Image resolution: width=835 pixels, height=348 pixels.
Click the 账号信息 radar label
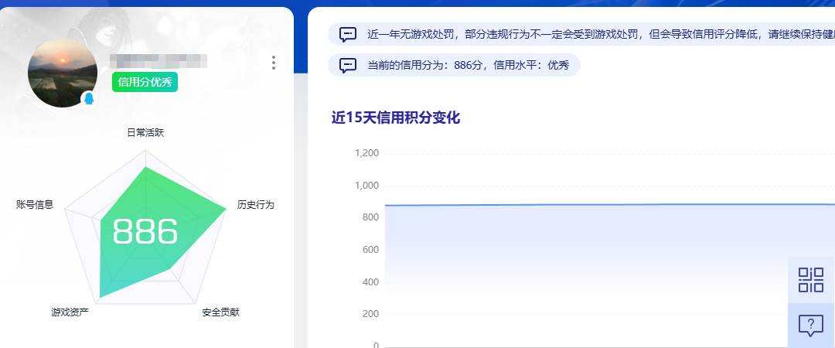point(35,205)
